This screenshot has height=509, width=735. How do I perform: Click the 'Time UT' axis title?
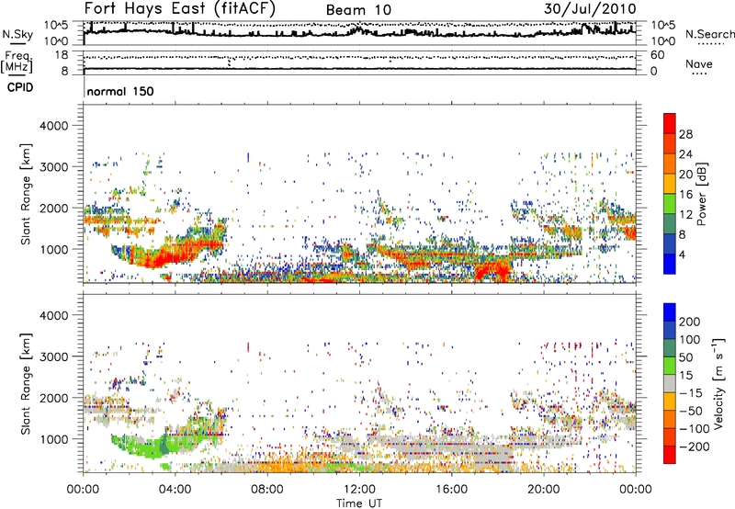(359, 503)
